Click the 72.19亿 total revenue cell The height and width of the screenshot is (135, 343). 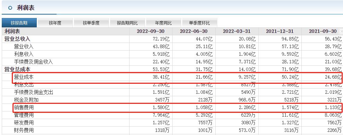(161, 39)
